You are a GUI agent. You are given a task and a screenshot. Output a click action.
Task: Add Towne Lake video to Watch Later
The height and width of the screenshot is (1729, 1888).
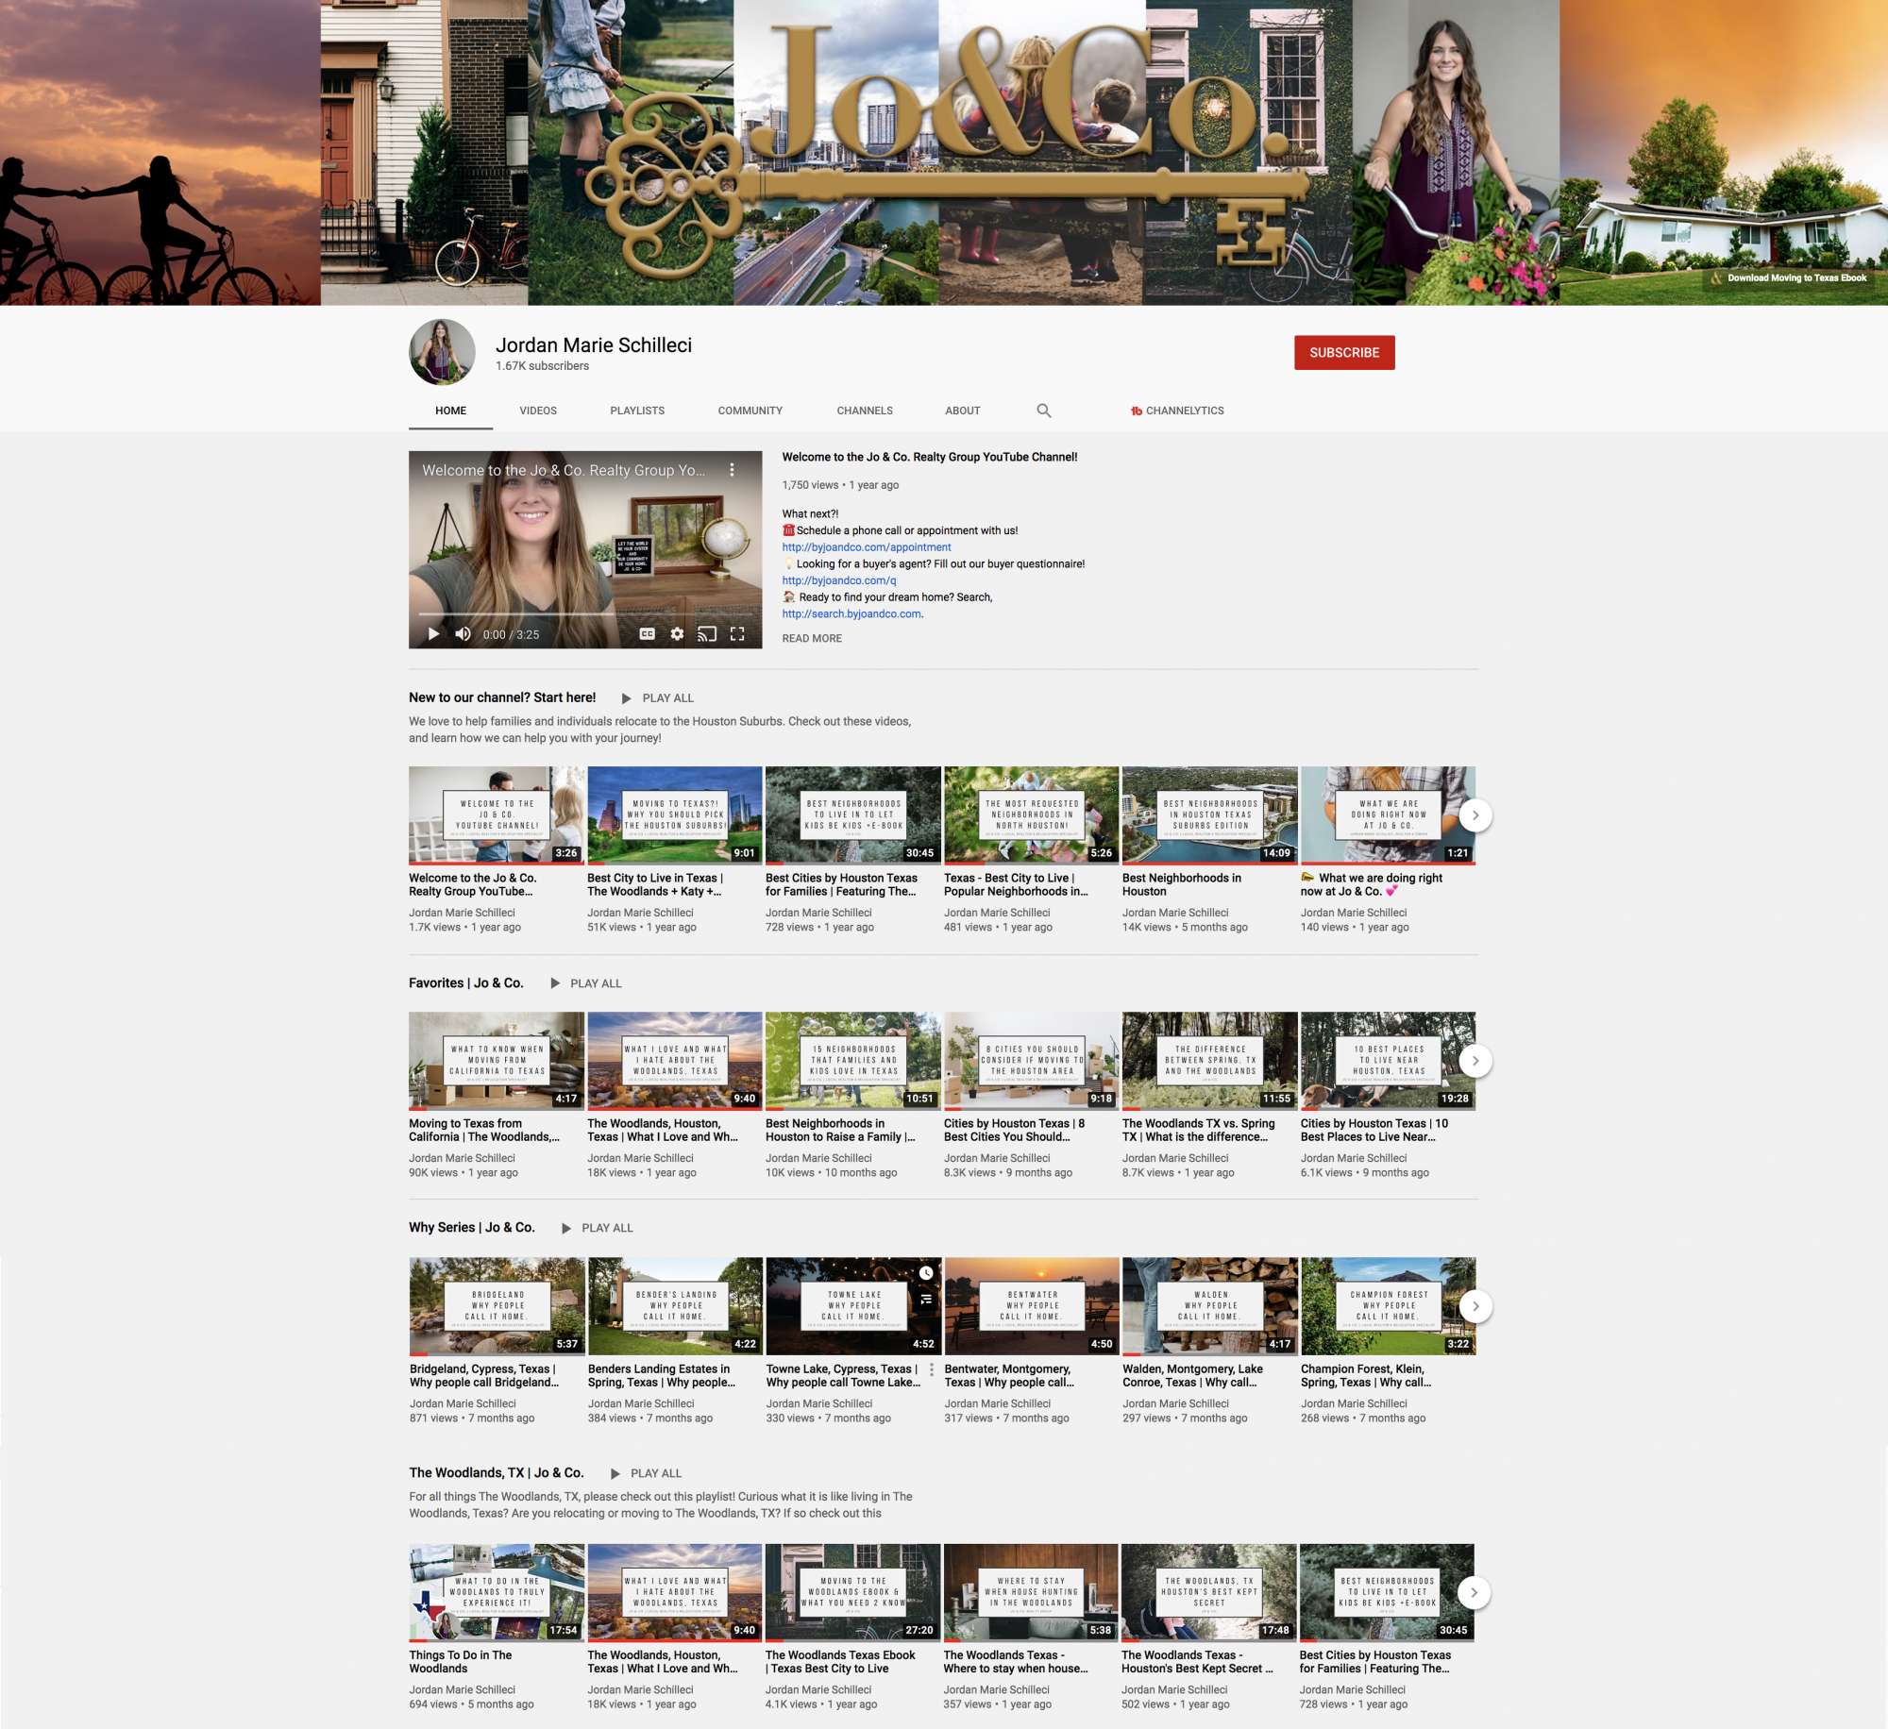pos(926,1273)
